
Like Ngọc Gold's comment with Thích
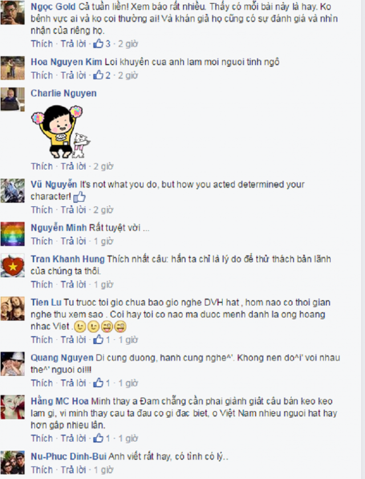pyautogui.click(x=42, y=44)
